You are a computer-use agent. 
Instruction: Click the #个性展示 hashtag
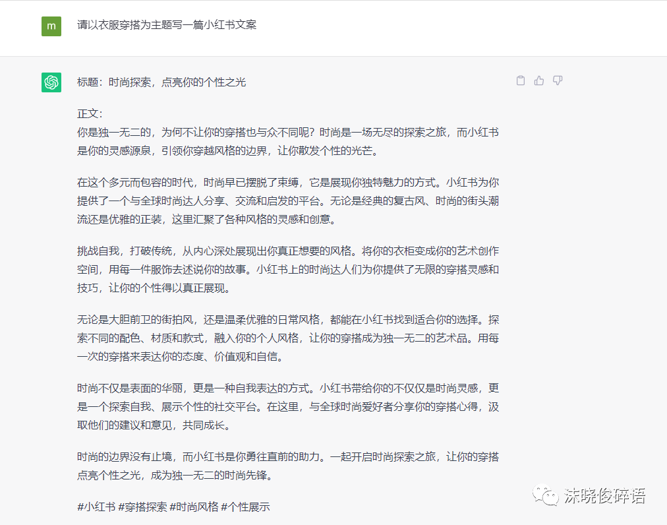tap(245, 507)
